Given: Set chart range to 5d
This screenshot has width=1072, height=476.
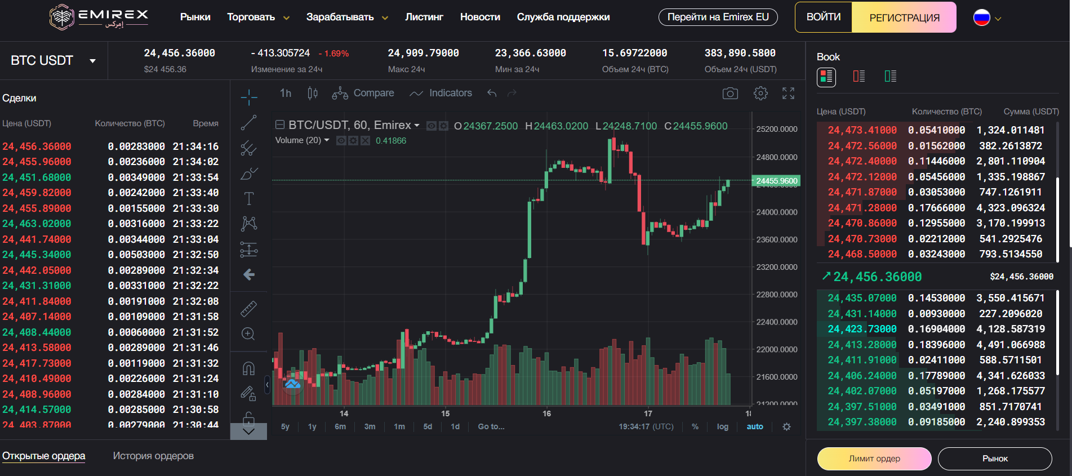Looking at the screenshot, I should 428,426.
